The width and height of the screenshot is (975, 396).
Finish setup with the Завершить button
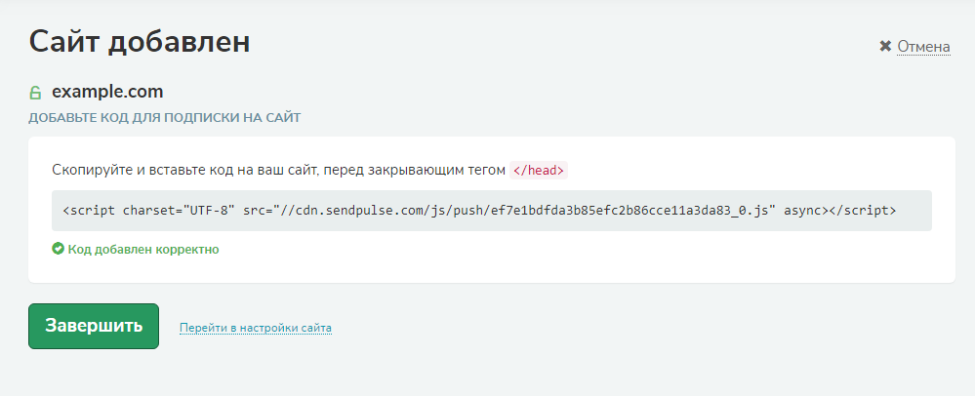point(94,326)
